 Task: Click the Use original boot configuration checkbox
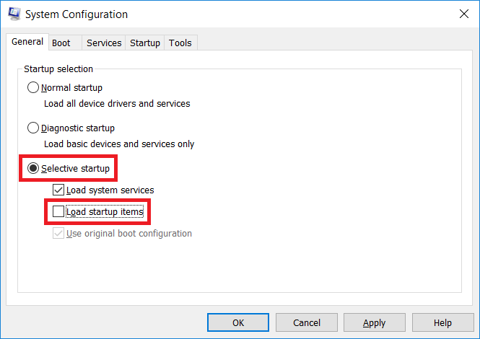58,233
